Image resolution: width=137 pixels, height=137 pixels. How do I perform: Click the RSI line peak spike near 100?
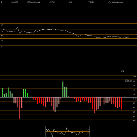[18, 27]
